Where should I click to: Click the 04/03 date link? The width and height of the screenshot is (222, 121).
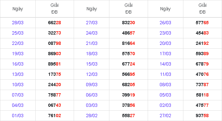18,105
